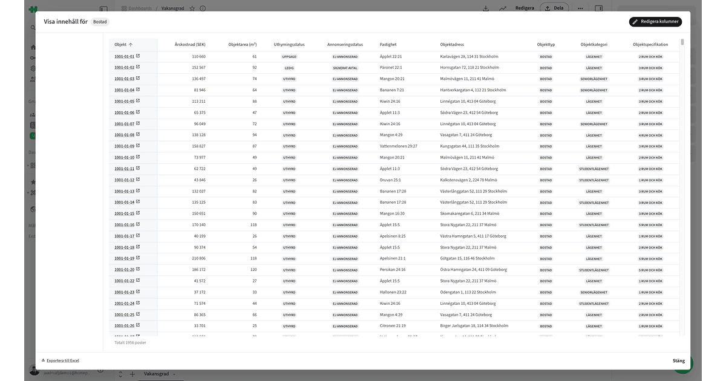
Task: Open the info icon next to Vakansgrad
Action: click(203, 8)
